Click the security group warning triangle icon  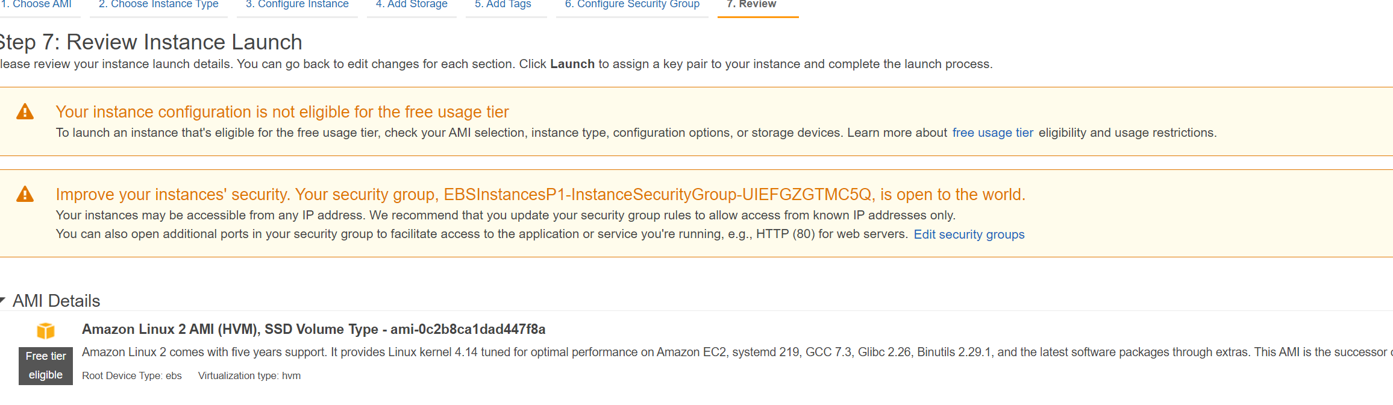coord(25,194)
